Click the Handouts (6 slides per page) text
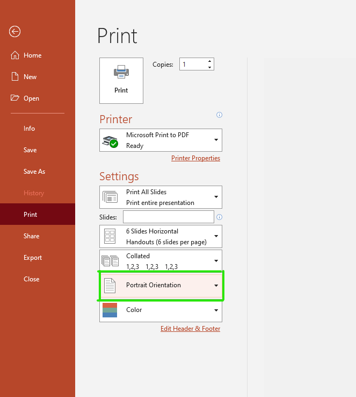Viewport: 356px width, 397px height. click(166, 242)
